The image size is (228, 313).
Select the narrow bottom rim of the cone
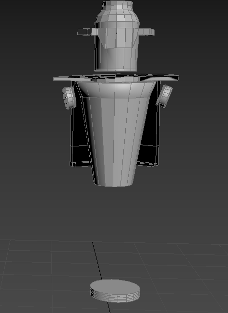pos(114,184)
